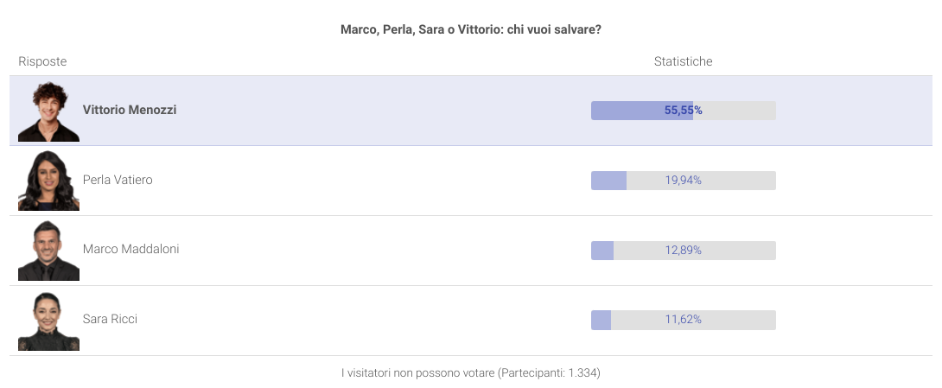Click the 19,94% percentage label

[x=683, y=181]
